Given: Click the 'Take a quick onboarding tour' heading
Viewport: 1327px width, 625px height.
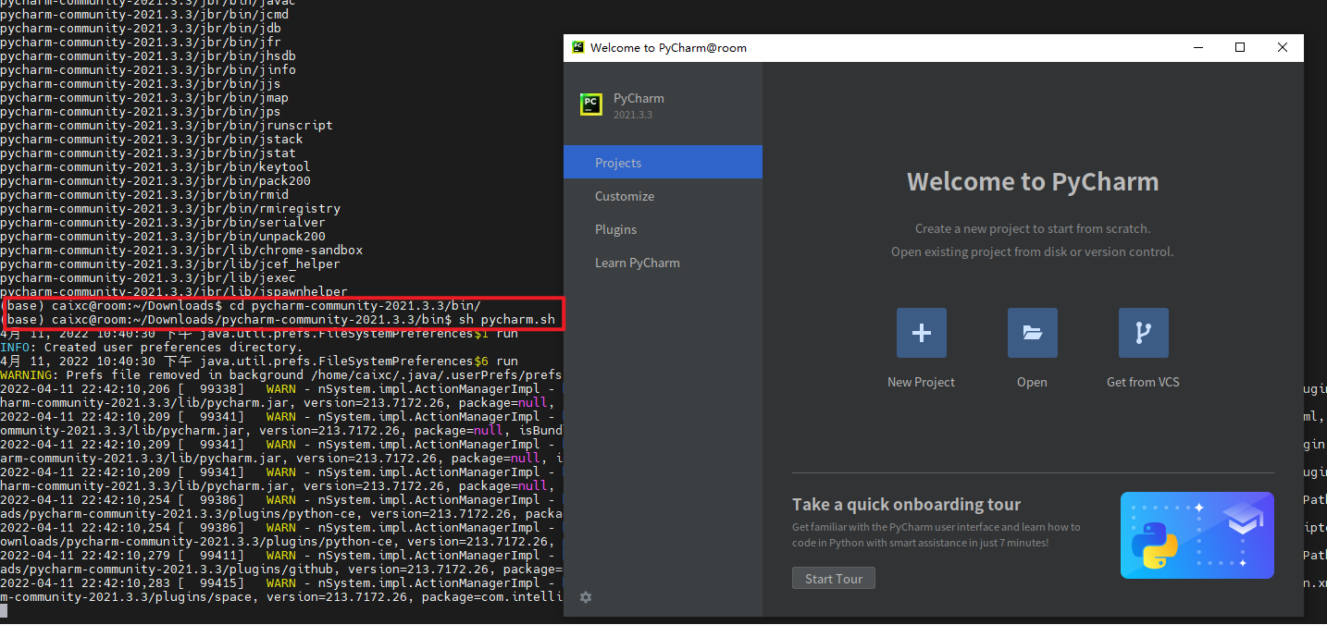Looking at the screenshot, I should [906, 504].
